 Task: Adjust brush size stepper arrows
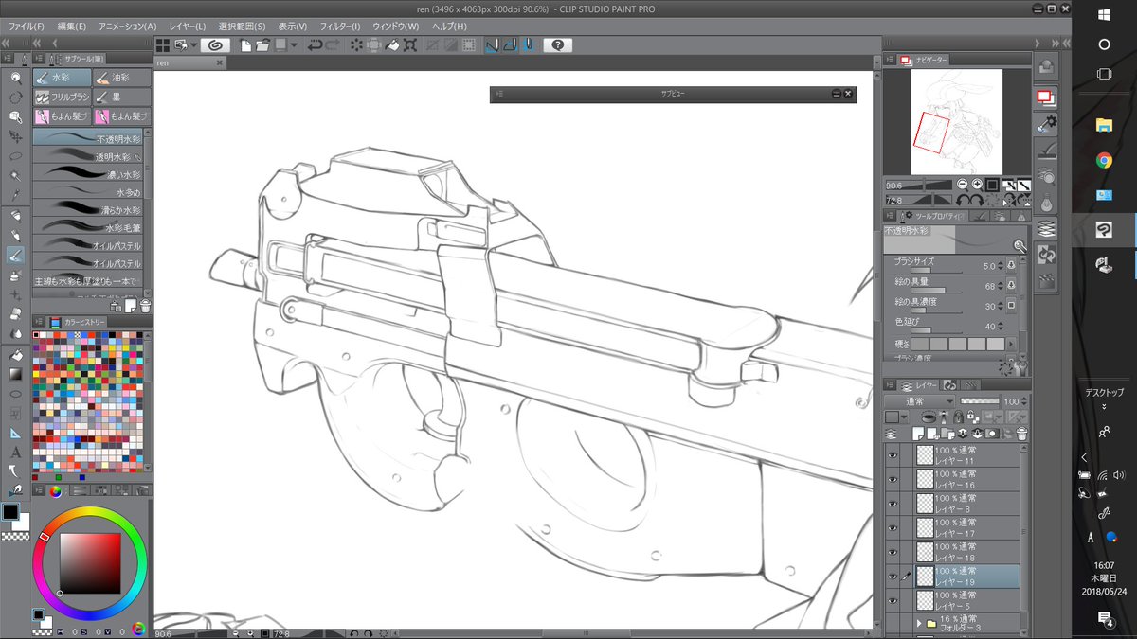pos(1001,266)
